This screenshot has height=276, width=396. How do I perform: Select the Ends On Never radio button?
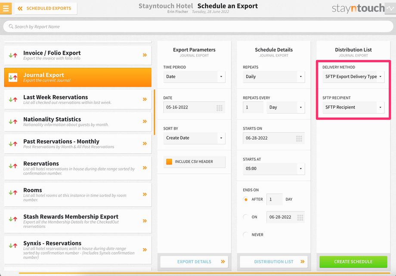coord(245,235)
